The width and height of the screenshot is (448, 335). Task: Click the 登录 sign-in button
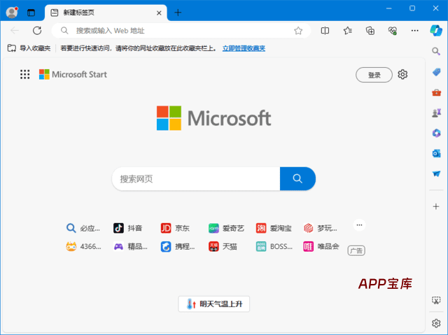tap(374, 75)
